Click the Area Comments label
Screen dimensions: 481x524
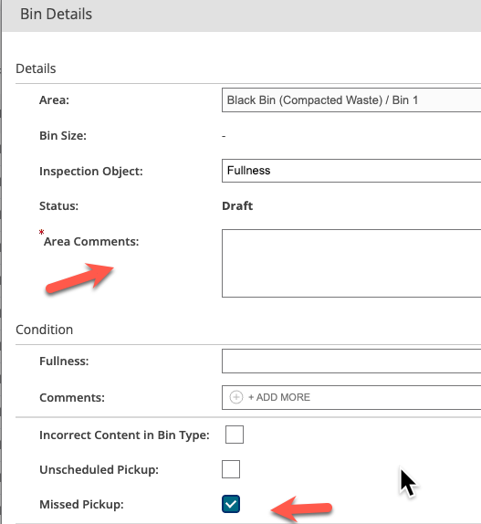click(x=91, y=242)
